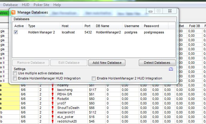Enable Use multiple active databases

click(x=15, y=73)
